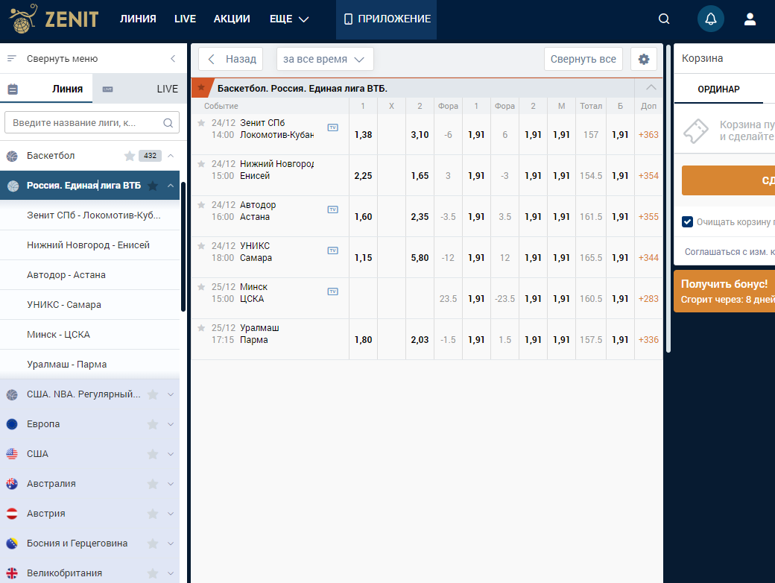Expand США. NBA. Регулярный chevron
Screen dimensions: 775x583
[171, 394]
